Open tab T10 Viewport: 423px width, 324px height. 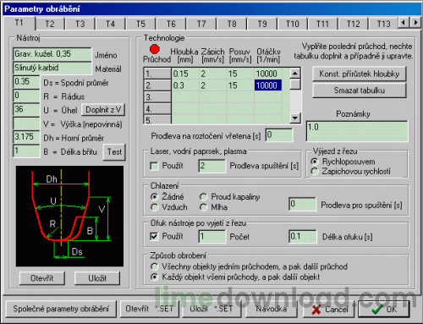[293, 24]
